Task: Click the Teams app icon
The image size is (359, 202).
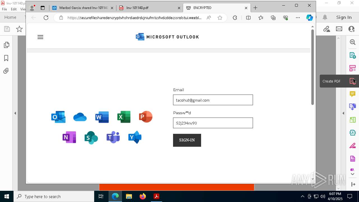Action: click(113, 137)
